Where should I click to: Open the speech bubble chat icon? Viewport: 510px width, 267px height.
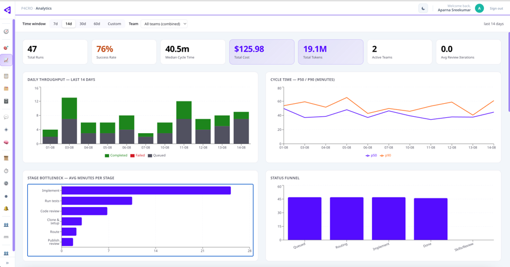(x=6, y=117)
